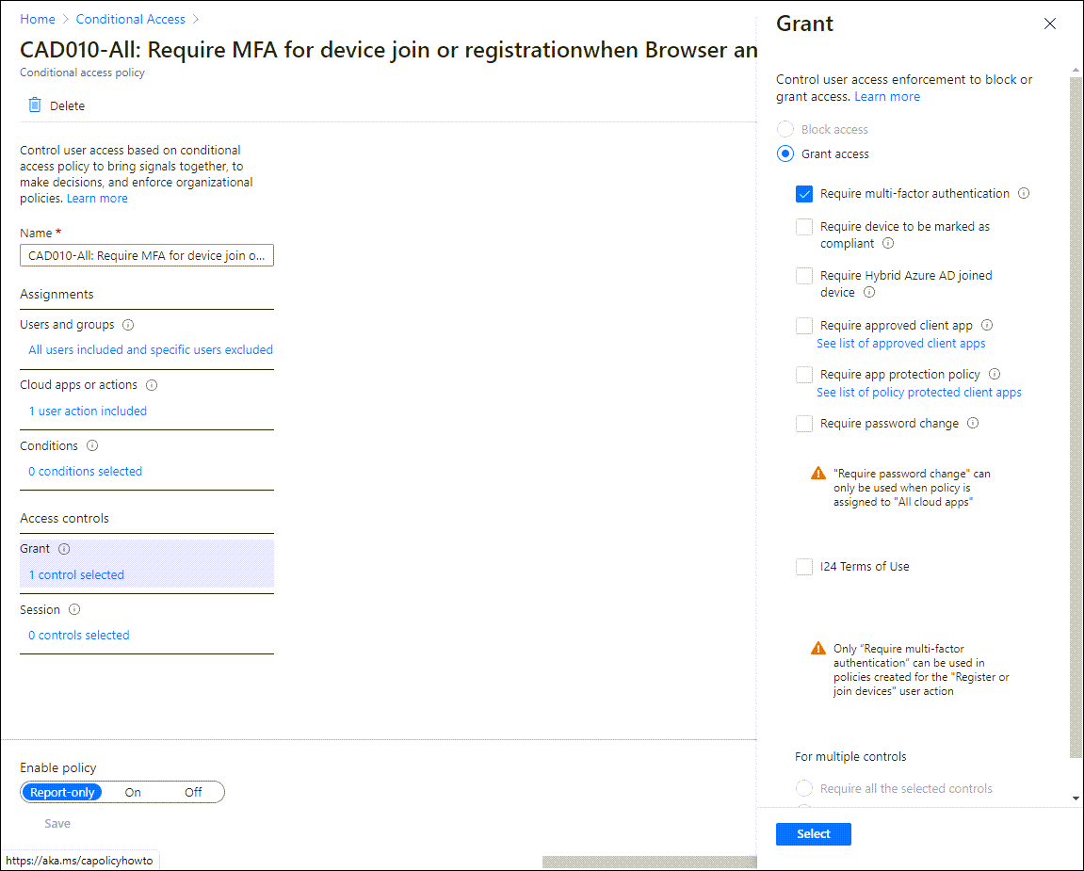Open Conditional Access breadcrumb link
Viewport: 1084px width, 871px height.
pos(131,20)
